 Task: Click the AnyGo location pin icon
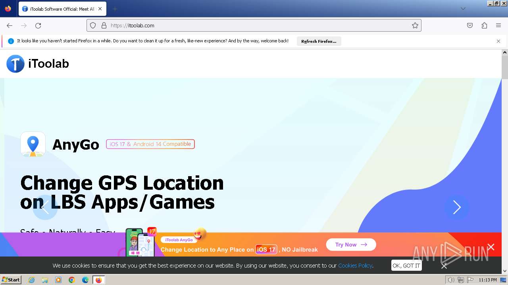coord(33,144)
